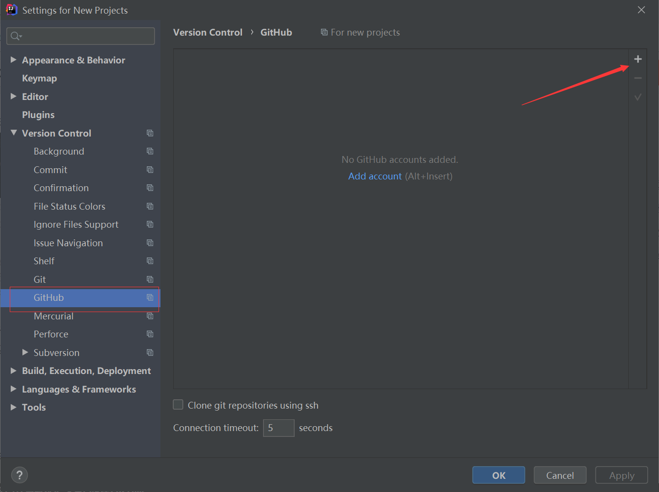Click Version Control in the breadcrumb
This screenshot has width=659, height=492.
[208, 32]
